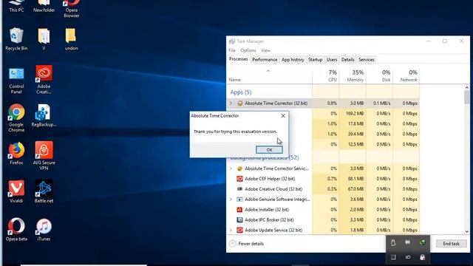
Task: Click the process list vertical scrollbar thumb
Action: 466,97
